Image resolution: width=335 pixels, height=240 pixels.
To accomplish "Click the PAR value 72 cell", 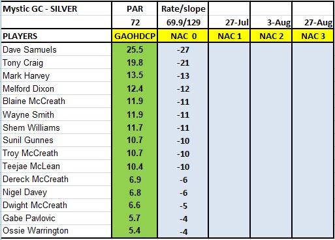I will pos(135,22).
